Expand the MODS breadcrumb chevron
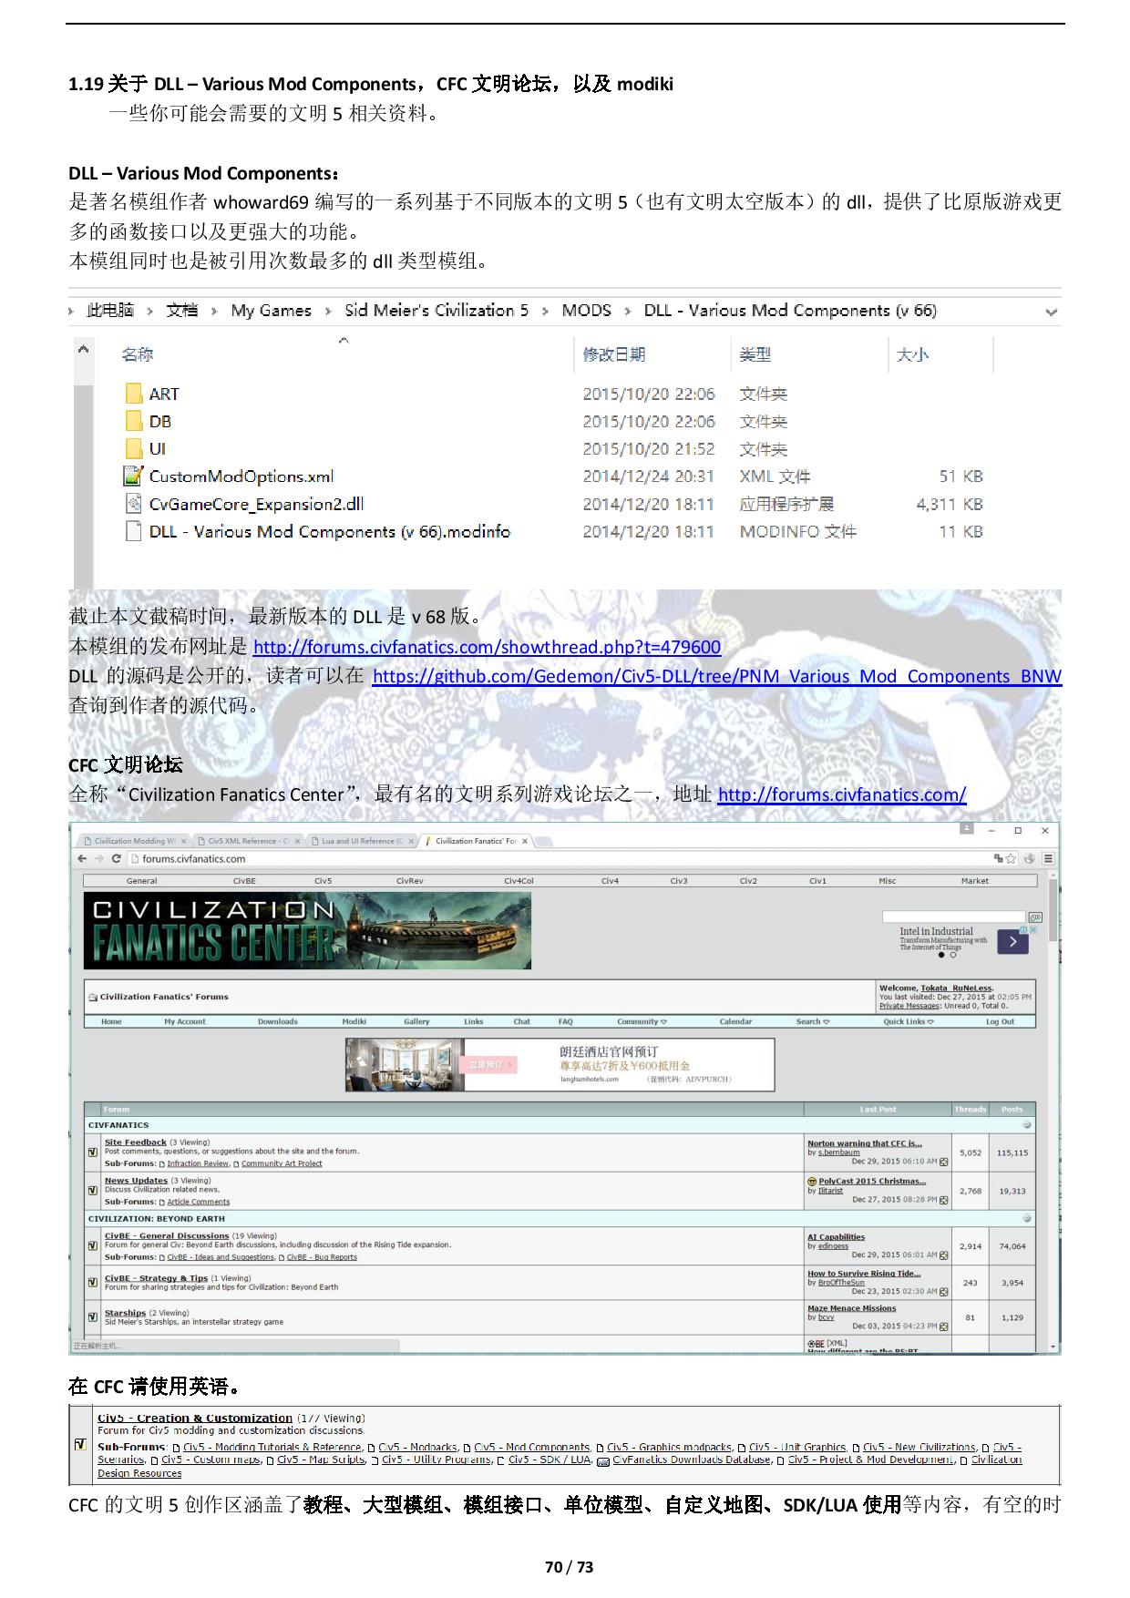This screenshot has height=1598, width=1130. (x=627, y=312)
